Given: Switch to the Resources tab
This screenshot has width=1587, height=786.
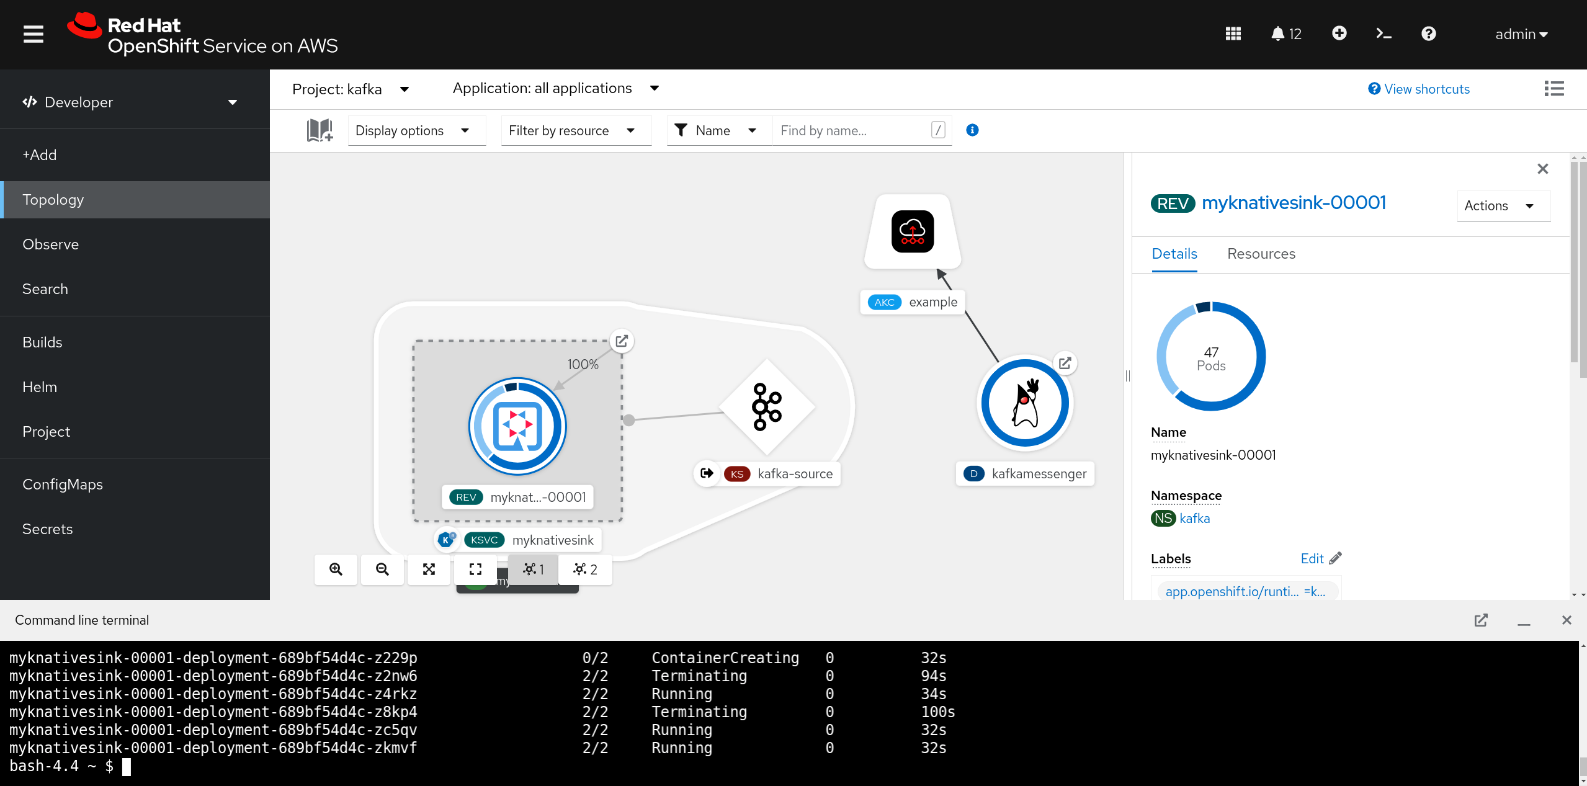Looking at the screenshot, I should tap(1261, 254).
